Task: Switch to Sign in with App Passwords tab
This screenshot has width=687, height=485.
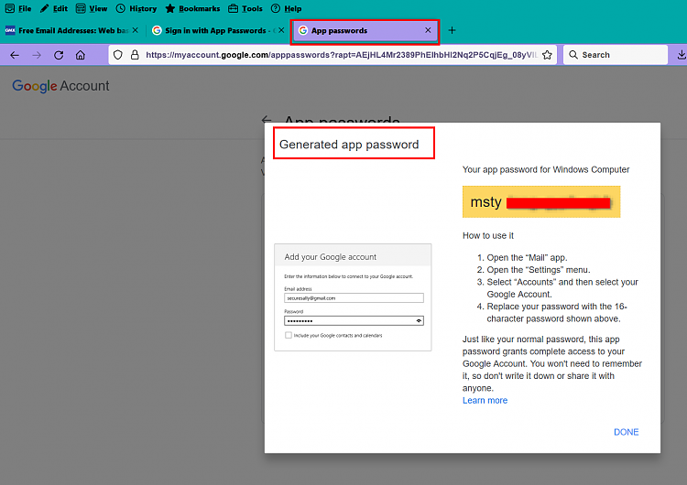Action: [x=213, y=30]
